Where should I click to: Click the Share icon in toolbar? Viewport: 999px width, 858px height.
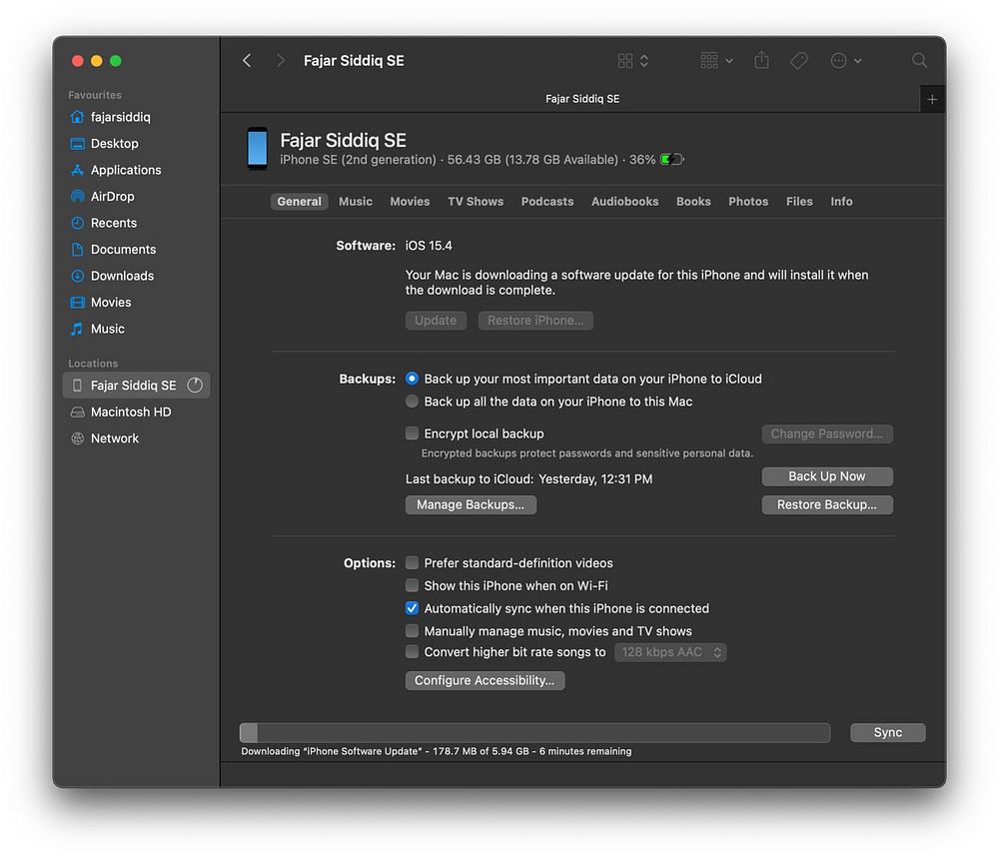tap(761, 61)
